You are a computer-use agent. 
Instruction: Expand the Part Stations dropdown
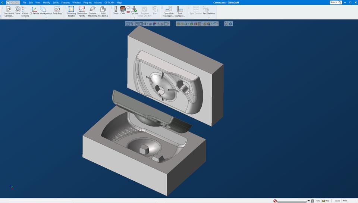[209, 18]
